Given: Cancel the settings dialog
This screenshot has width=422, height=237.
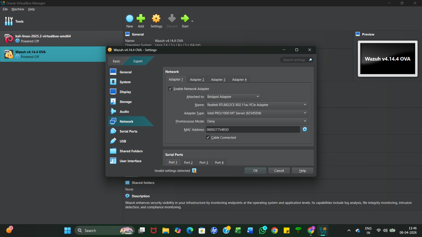Looking at the screenshot, I should pos(279,171).
